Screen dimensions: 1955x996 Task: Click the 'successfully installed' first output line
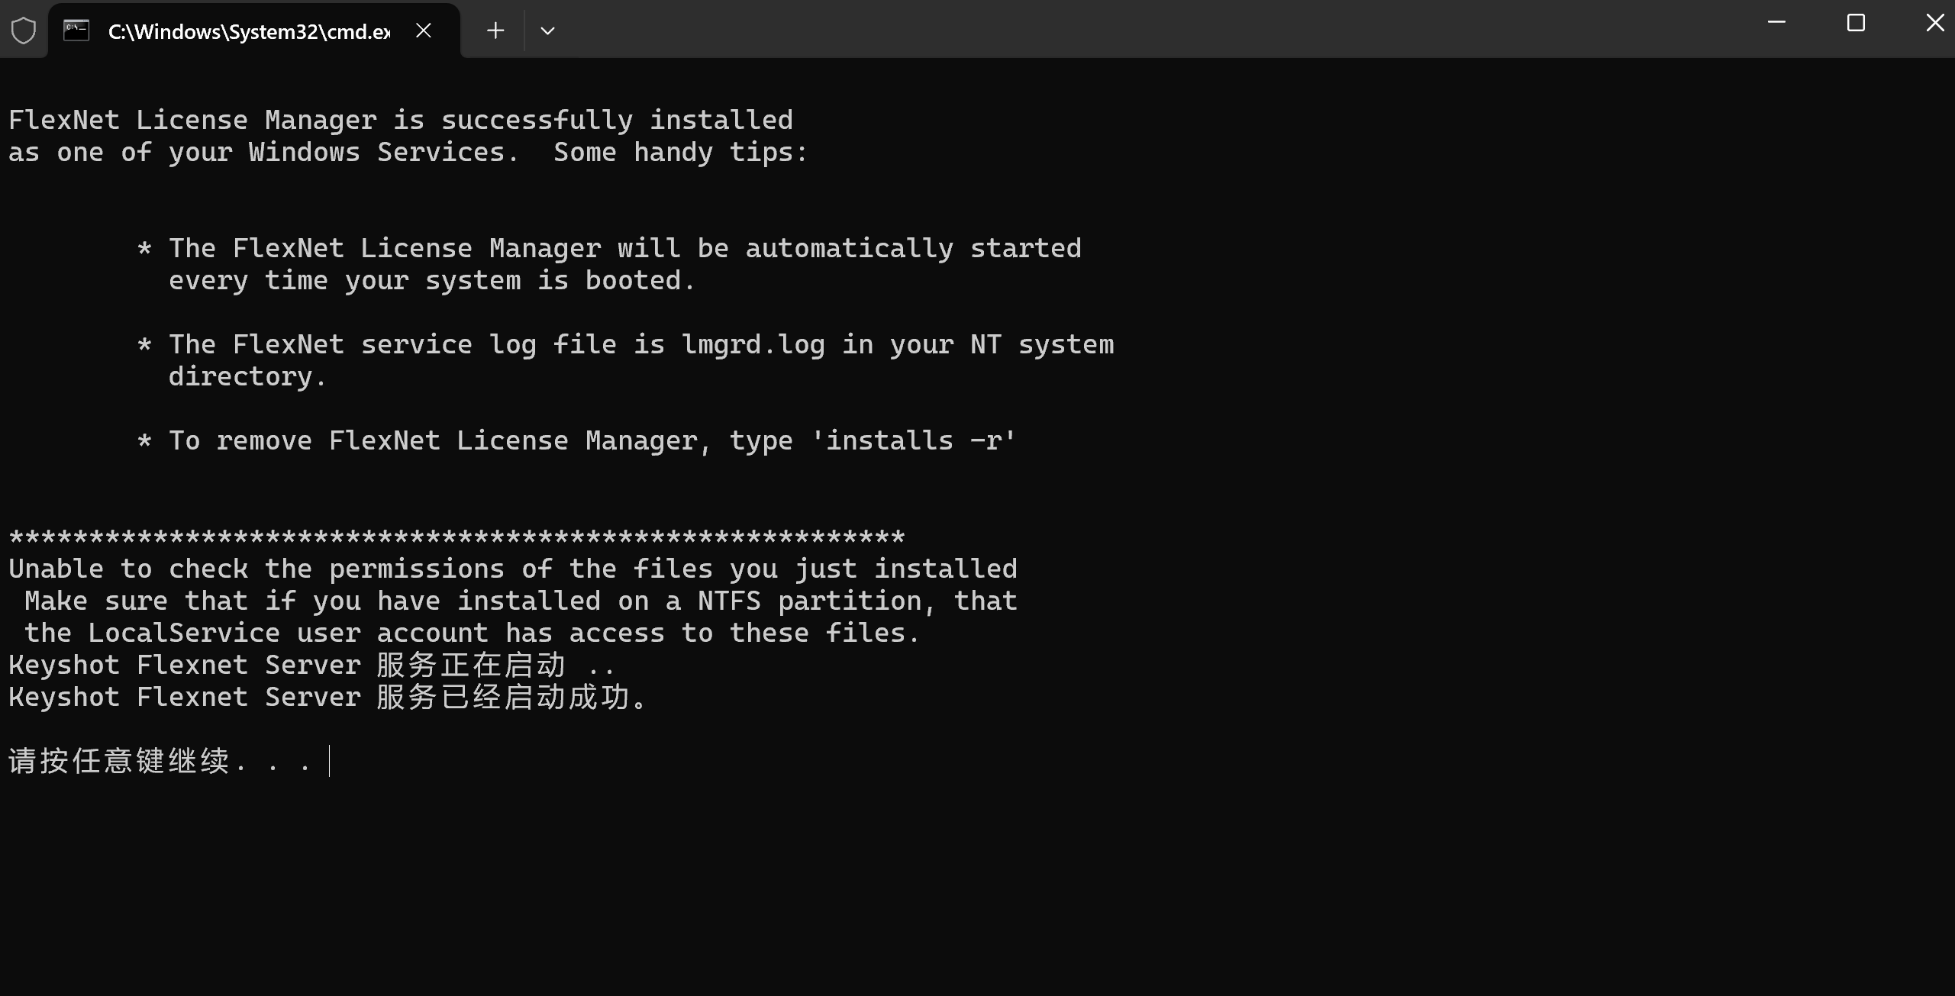pos(400,121)
